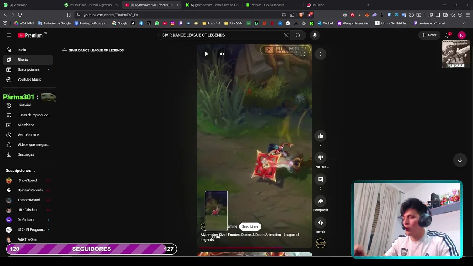Open the comments panel
This screenshot has width=473, height=266.
[x=320, y=179]
